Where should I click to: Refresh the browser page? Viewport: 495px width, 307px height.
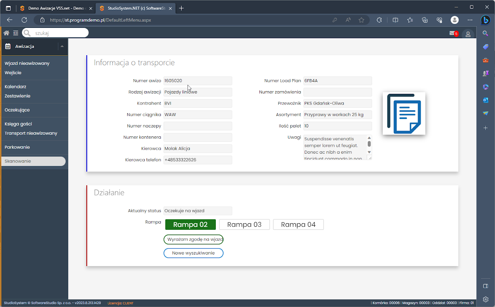(x=24, y=20)
